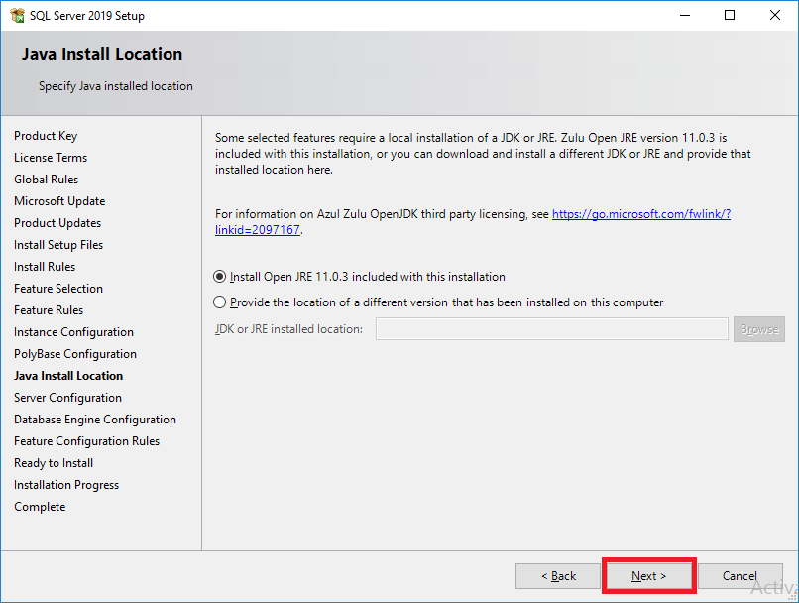799x603 pixels.
Task: Select Database Engine Configuration step
Action: pos(95,420)
